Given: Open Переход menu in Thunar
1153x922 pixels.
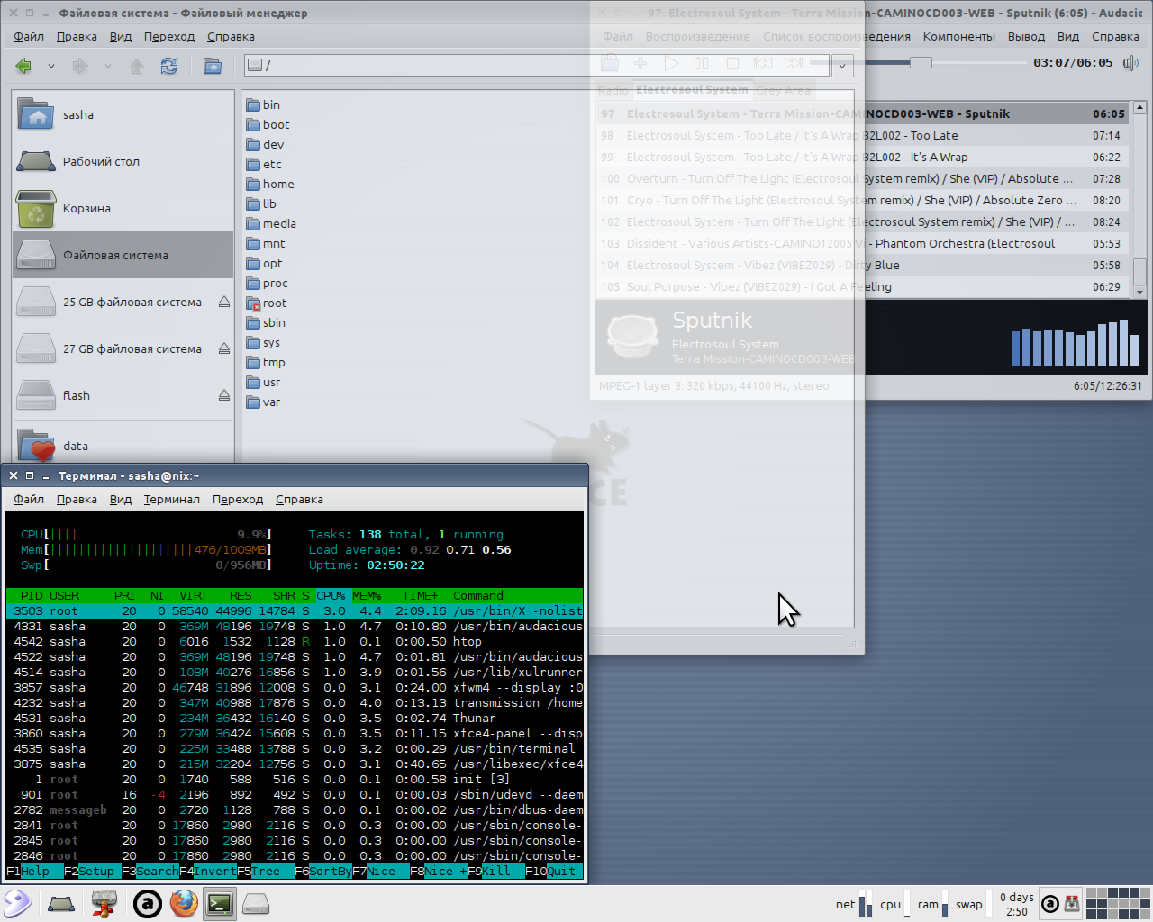Looking at the screenshot, I should [169, 37].
